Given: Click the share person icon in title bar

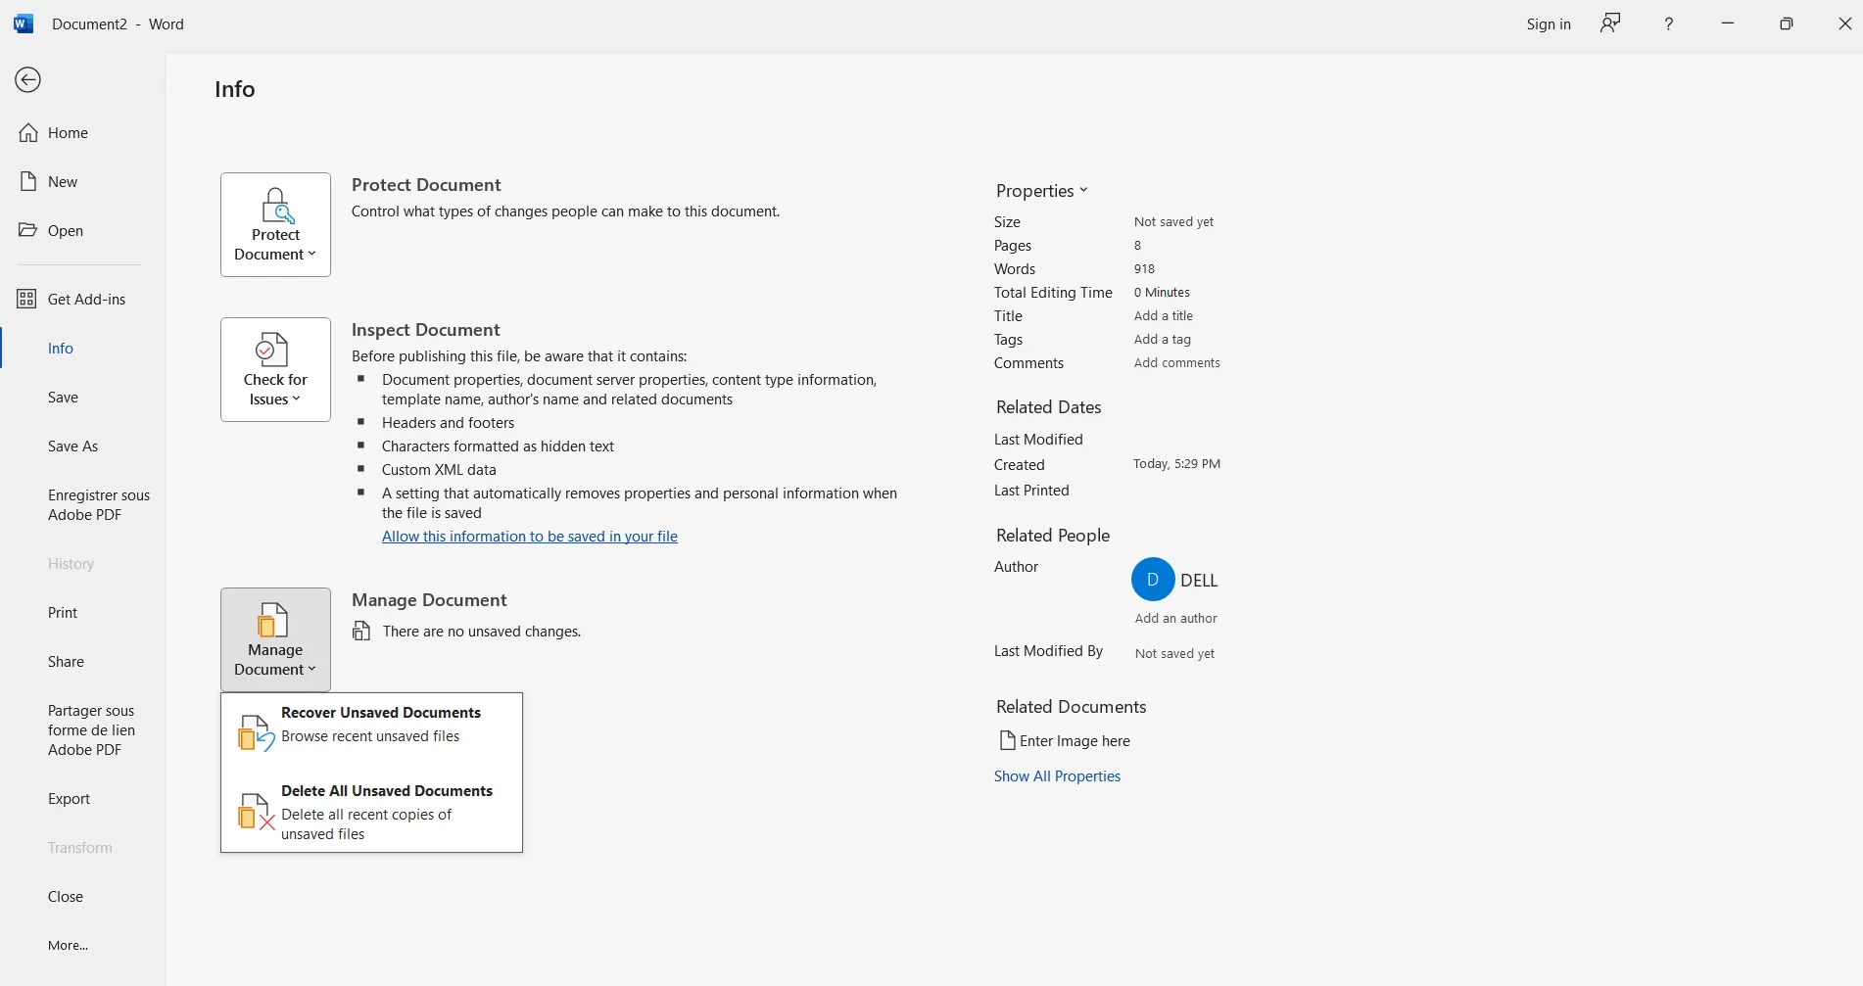Looking at the screenshot, I should point(1609,23).
